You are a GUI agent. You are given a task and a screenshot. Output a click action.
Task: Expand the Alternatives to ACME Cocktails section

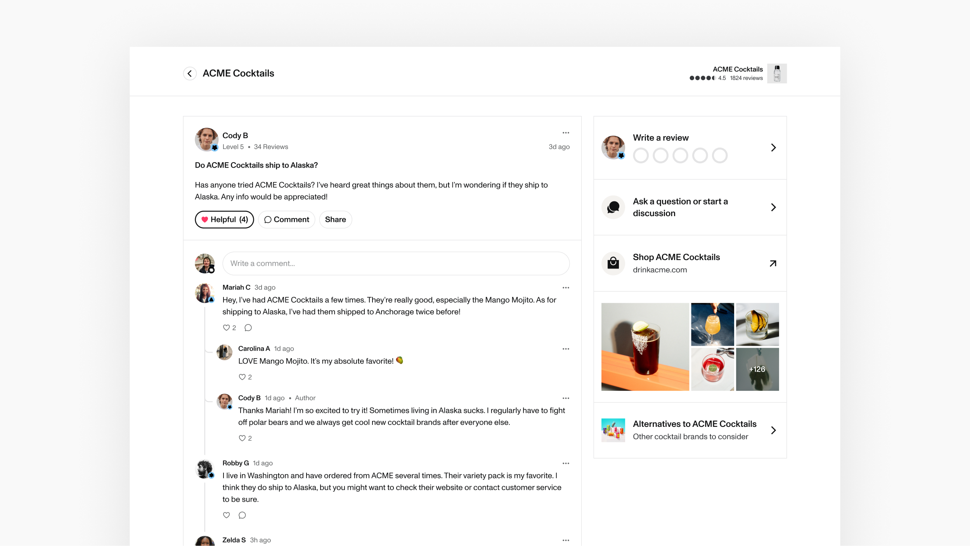773,430
